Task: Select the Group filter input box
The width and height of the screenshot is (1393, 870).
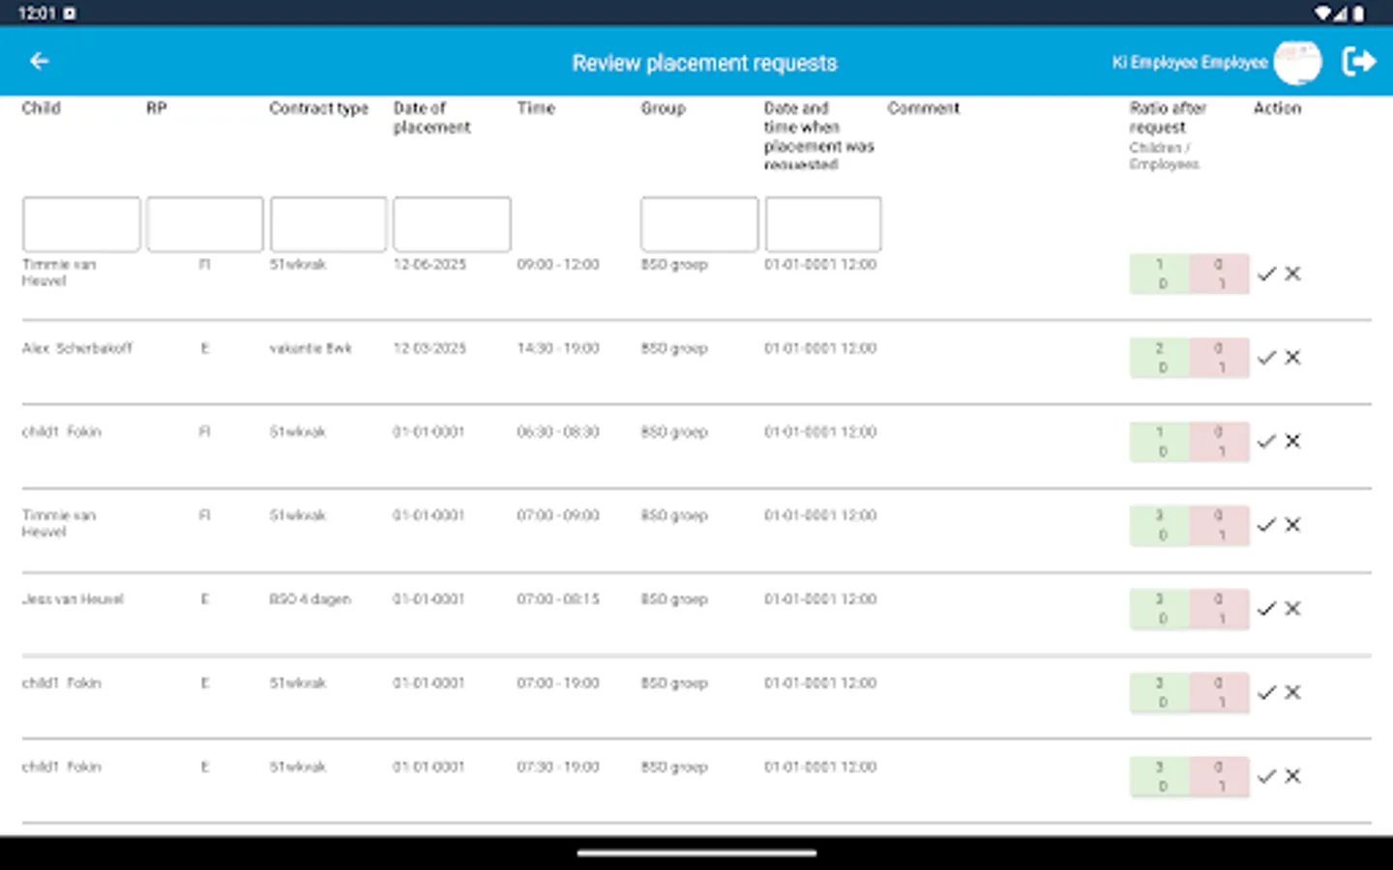Action: point(698,223)
